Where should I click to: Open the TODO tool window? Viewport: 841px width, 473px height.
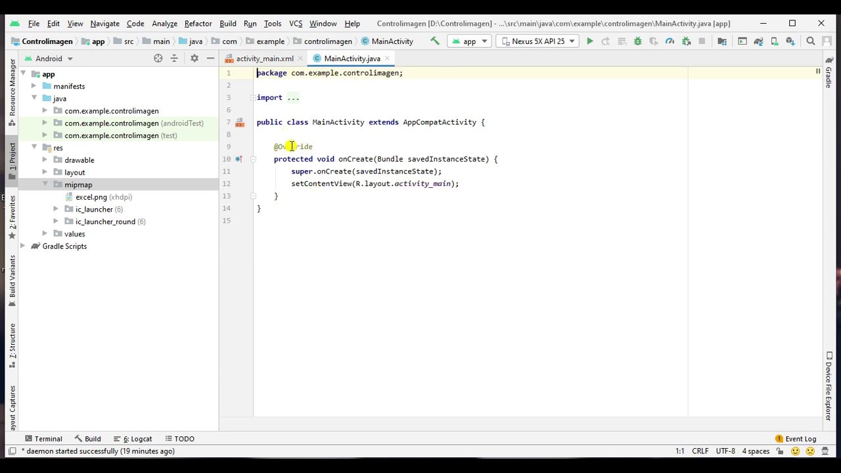[179, 439]
